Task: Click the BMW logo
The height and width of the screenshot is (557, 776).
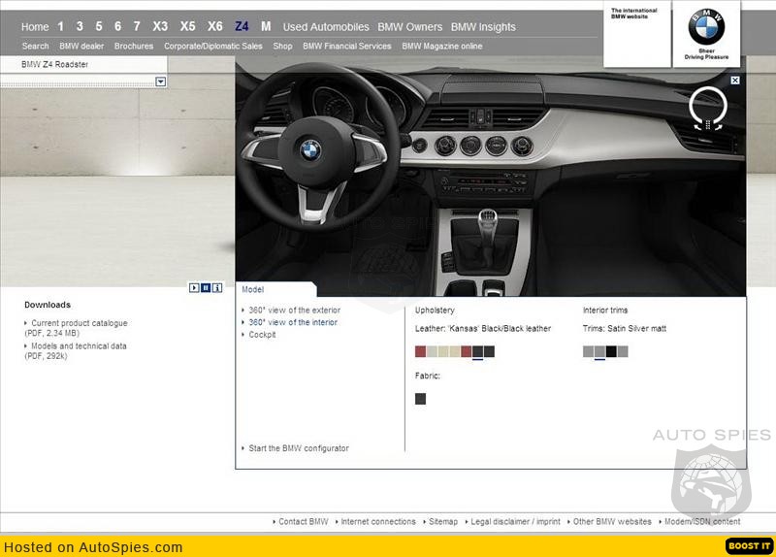Action: [706, 28]
